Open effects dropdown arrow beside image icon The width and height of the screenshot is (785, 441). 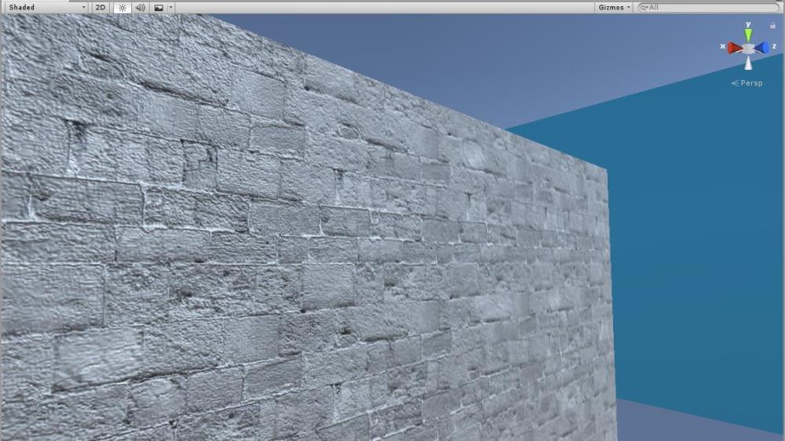point(170,8)
